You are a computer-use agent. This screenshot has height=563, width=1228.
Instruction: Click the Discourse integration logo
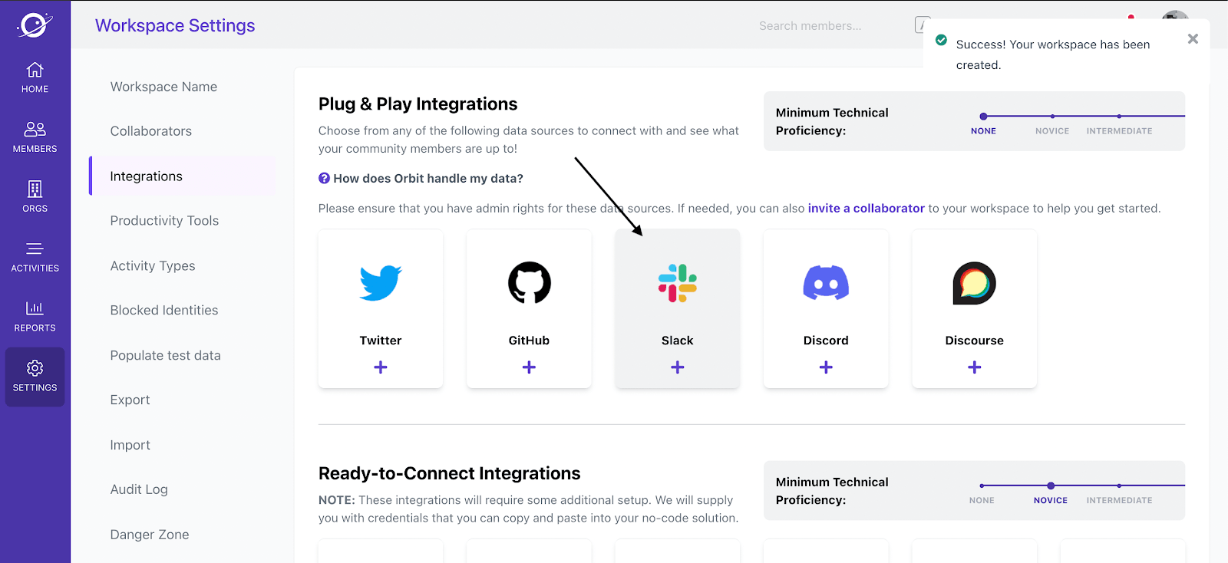click(x=974, y=283)
